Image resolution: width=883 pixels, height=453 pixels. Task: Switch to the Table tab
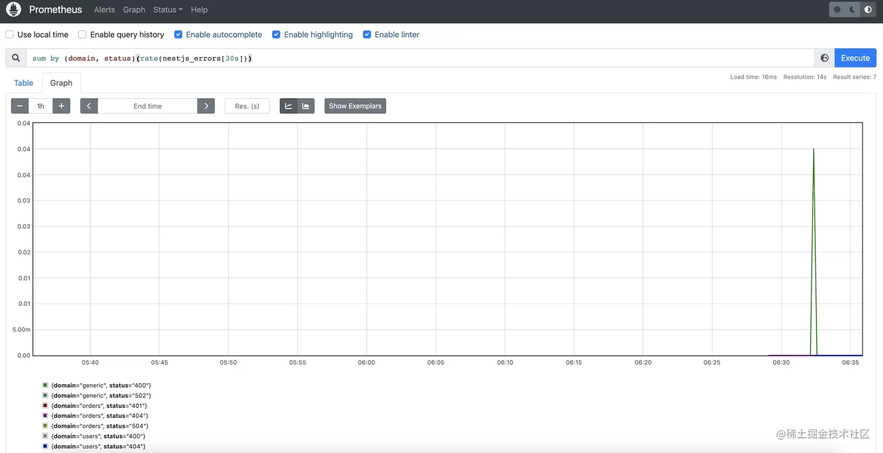[23, 83]
